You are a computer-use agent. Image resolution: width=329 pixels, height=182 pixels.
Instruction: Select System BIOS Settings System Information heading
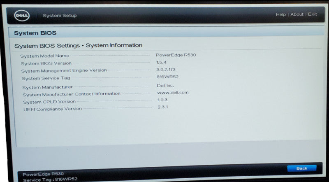(x=78, y=45)
